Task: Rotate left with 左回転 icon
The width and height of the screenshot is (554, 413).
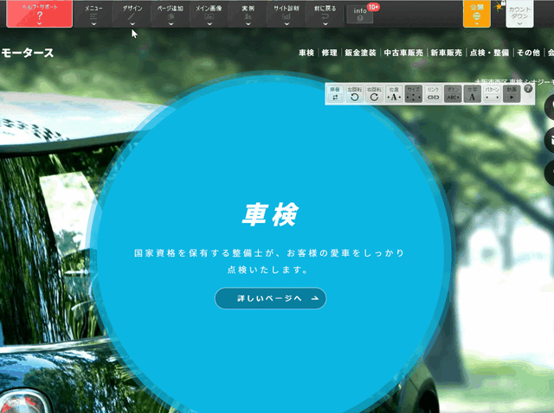Action: tap(355, 94)
